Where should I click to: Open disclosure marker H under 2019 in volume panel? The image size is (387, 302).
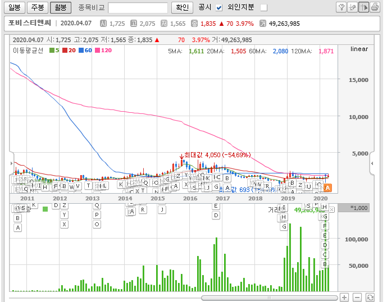click(x=284, y=217)
